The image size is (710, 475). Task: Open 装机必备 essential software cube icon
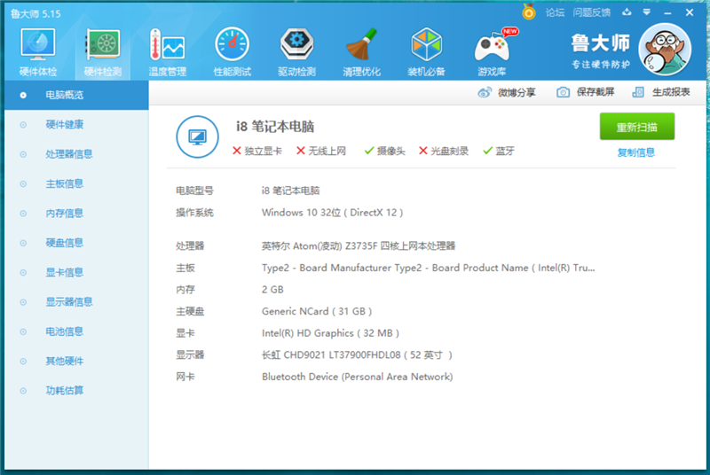click(426, 52)
